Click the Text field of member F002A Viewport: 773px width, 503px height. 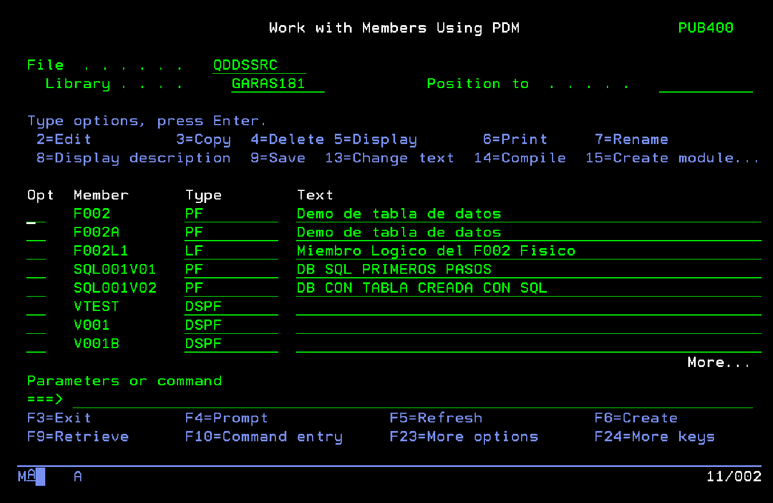click(528, 233)
